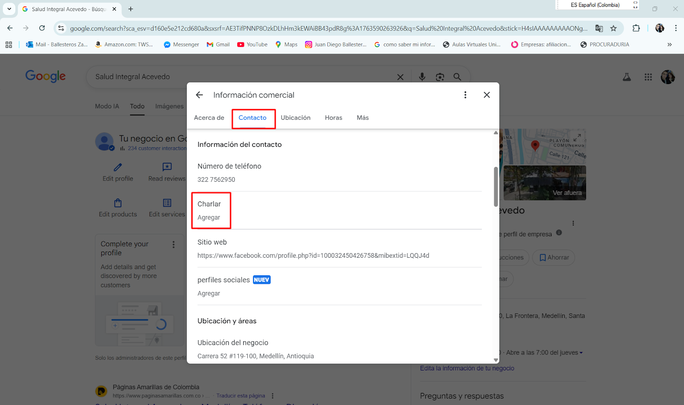Image resolution: width=684 pixels, height=405 pixels.
Task: Open Google Lens image search icon
Action: click(439, 77)
